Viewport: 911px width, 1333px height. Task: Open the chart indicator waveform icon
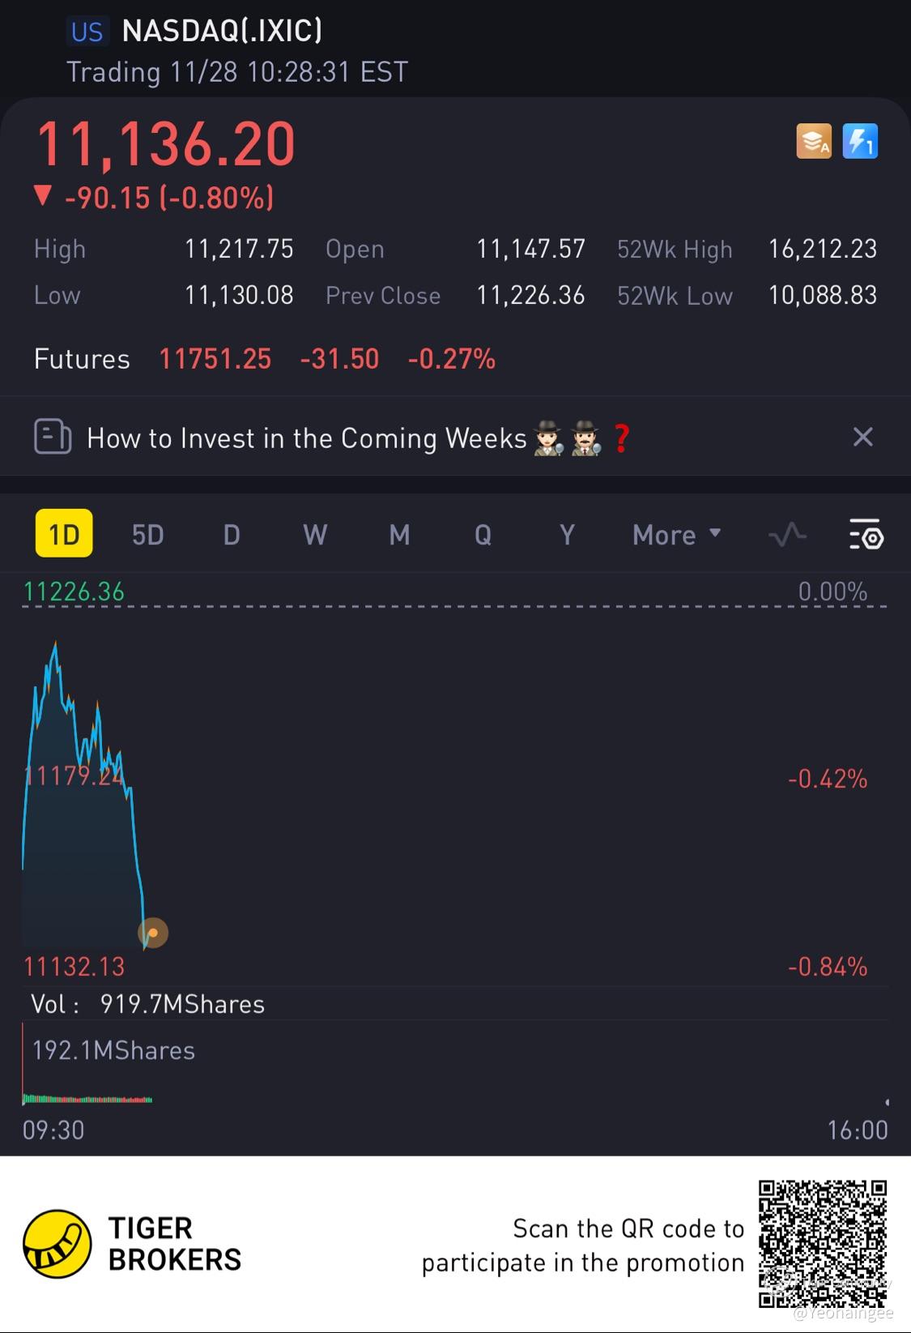(787, 535)
